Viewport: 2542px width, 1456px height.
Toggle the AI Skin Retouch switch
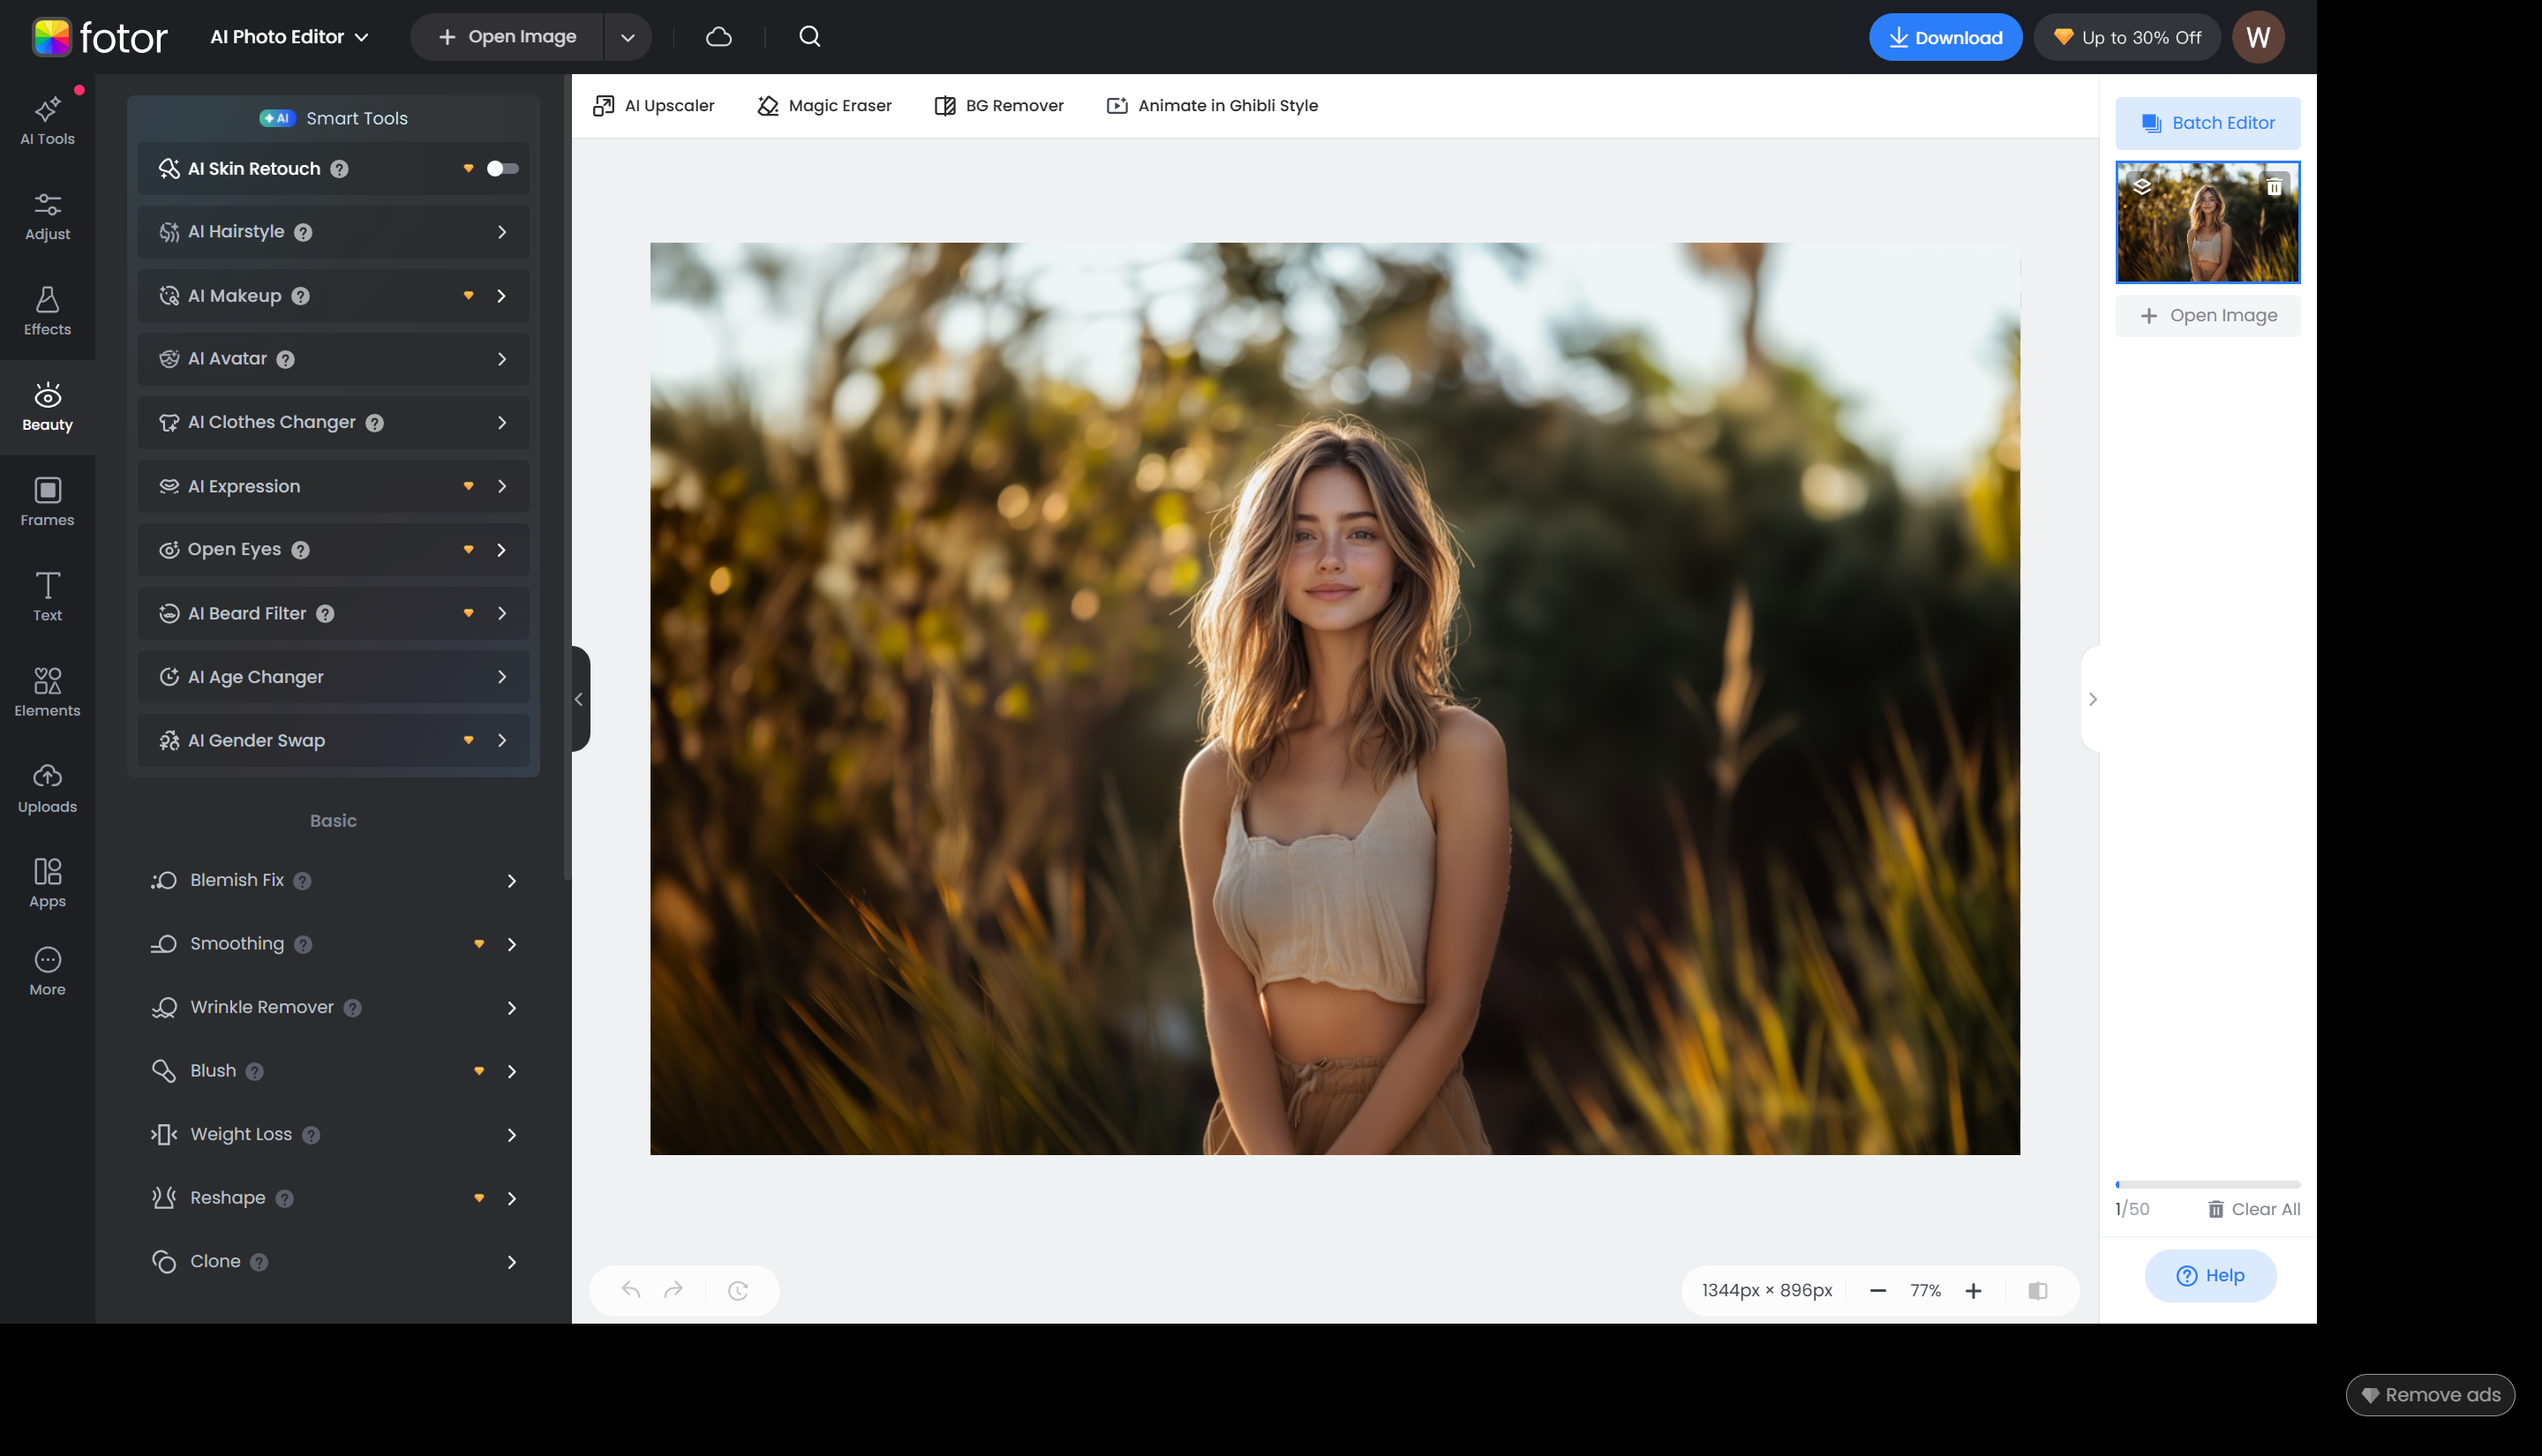[502, 169]
